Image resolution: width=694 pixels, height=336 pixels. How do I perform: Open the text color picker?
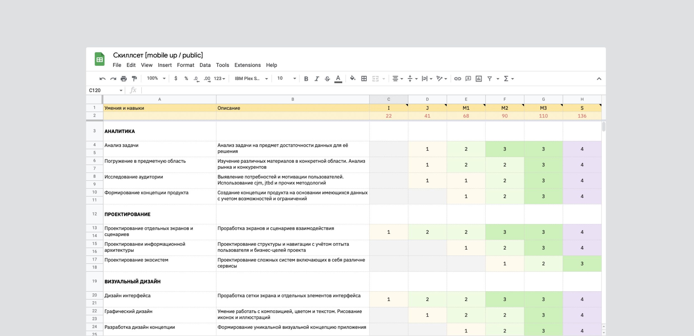[x=338, y=79]
